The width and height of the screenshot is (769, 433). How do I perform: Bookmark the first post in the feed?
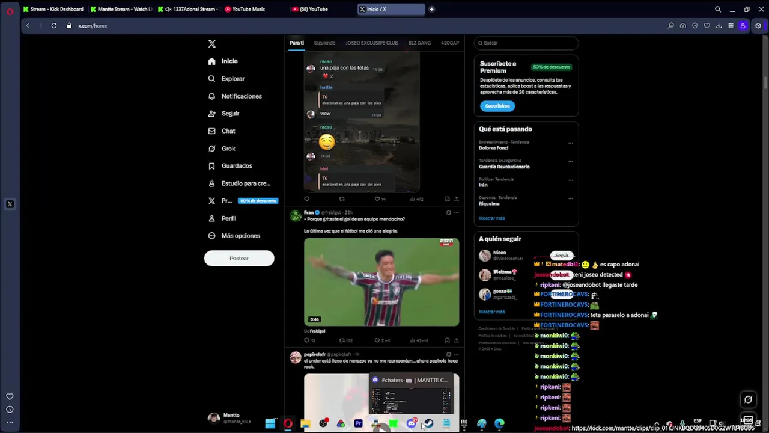tap(447, 199)
